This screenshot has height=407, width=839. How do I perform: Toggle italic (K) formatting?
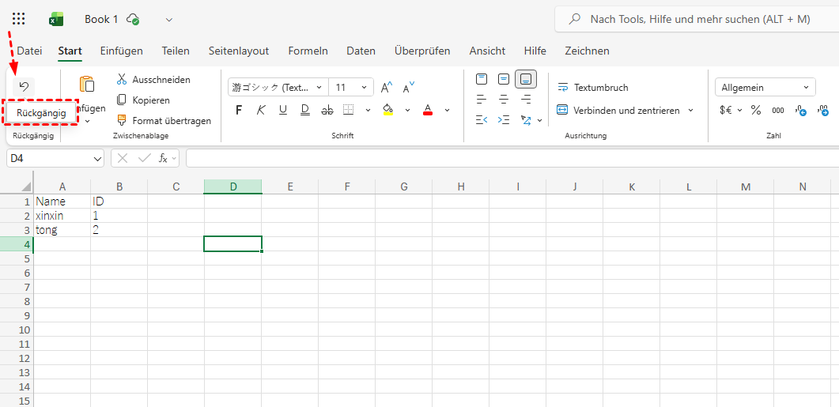pyautogui.click(x=261, y=111)
